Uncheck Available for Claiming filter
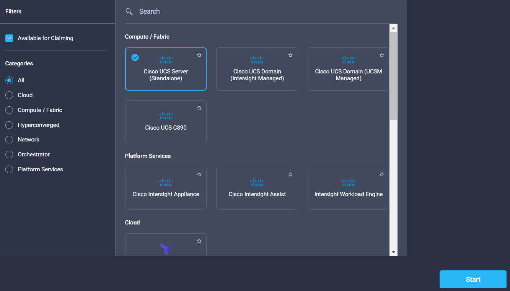510x291 pixels. (9, 38)
